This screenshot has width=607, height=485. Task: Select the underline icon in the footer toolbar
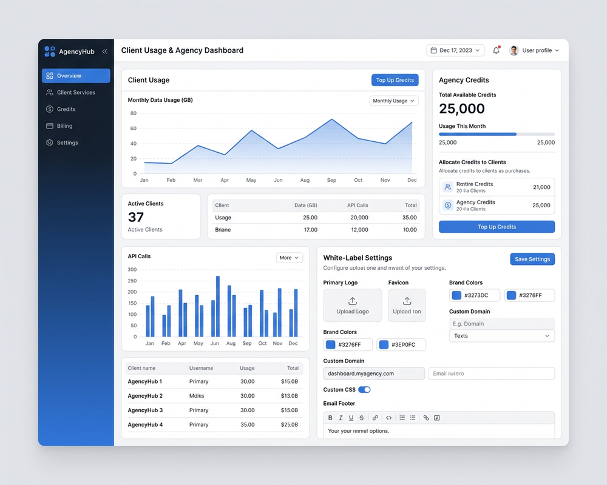351,418
